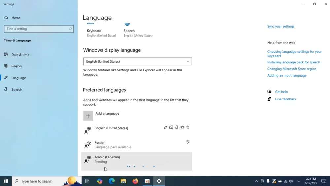
Task: Click the Get help chat icon
Action: pos(269,92)
